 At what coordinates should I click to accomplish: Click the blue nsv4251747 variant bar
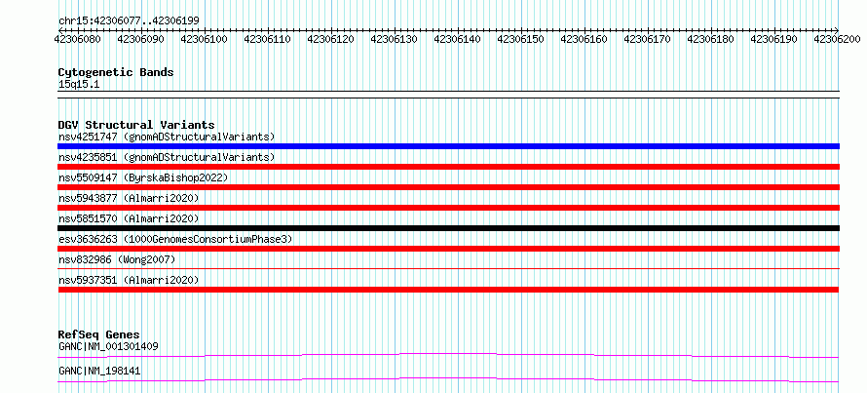click(448, 146)
